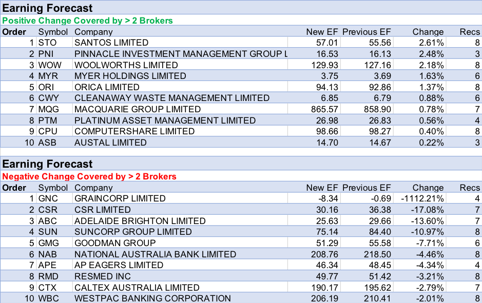
Task: Select WESTPAC BANKING CORPORATION company cell
Action: point(152,298)
